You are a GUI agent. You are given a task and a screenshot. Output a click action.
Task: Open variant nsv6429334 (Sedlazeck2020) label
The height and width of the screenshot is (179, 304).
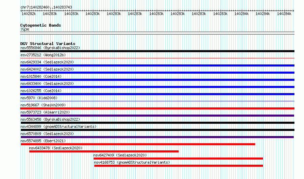point(47,62)
